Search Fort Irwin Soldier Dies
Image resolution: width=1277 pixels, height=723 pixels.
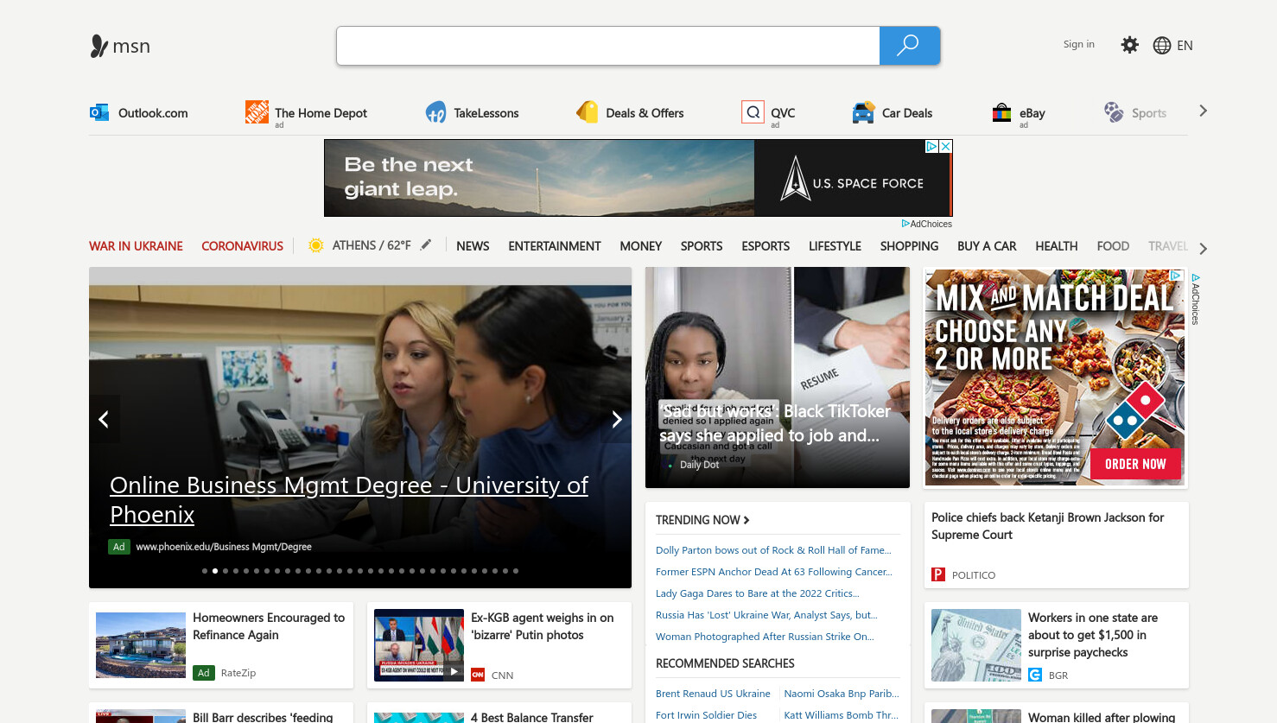coord(706,715)
